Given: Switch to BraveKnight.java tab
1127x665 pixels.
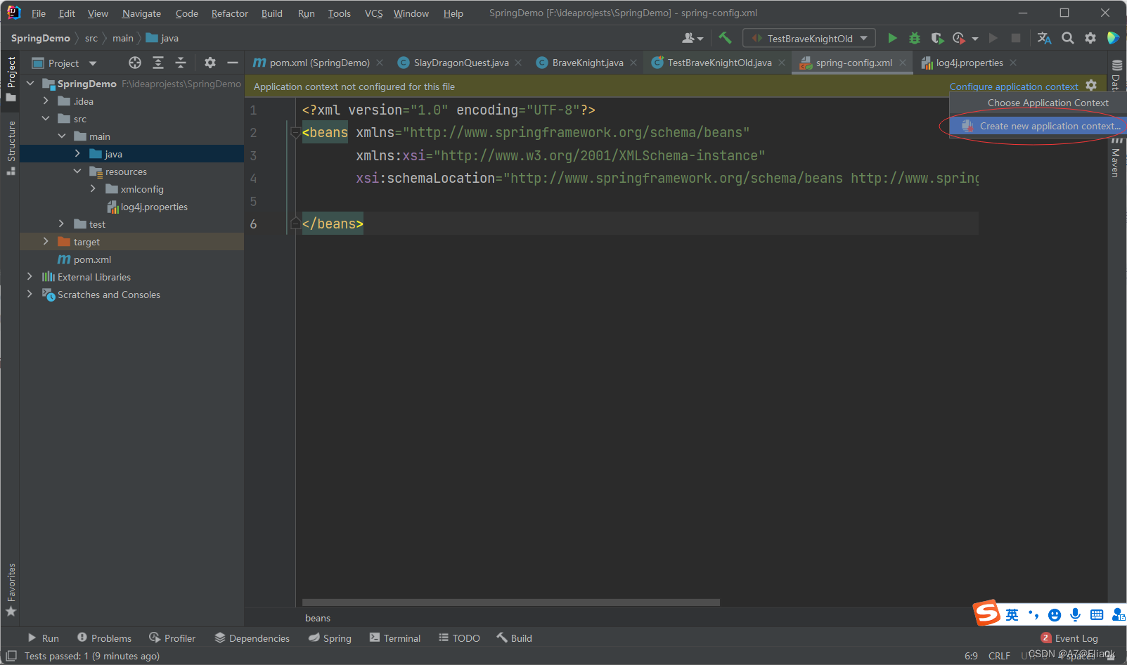Looking at the screenshot, I should pos(587,63).
